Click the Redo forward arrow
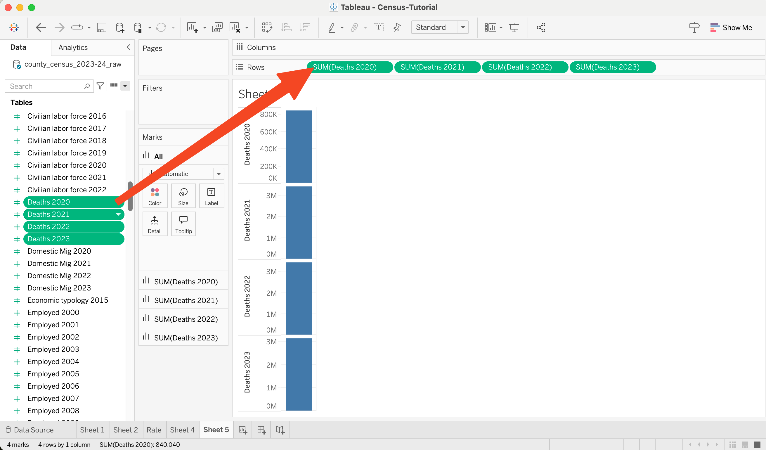 point(59,27)
